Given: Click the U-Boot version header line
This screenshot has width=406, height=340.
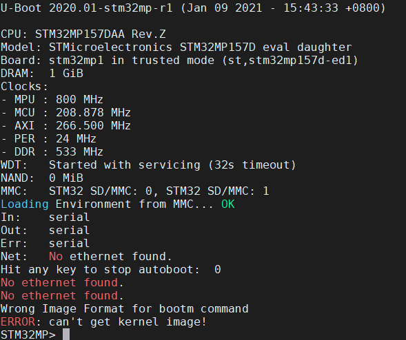Looking at the screenshot, I should pyautogui.click(x=193, y=8).
